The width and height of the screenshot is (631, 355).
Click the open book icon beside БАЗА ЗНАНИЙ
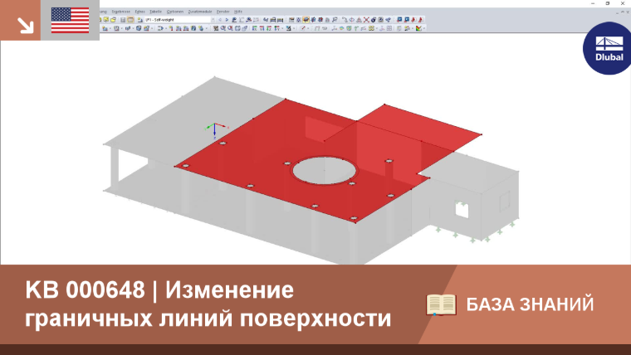click(441, 304)
